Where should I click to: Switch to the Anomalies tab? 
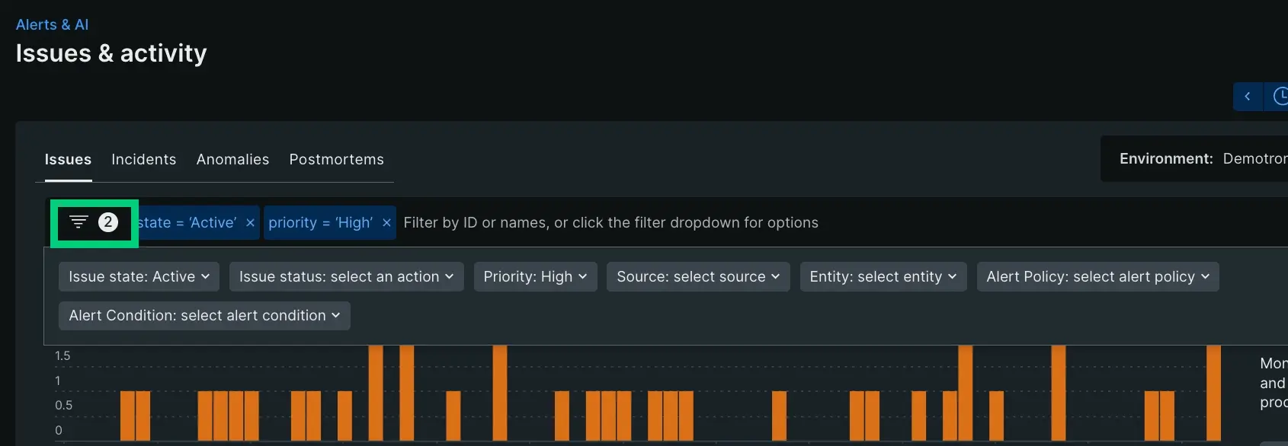pos(232,160)
